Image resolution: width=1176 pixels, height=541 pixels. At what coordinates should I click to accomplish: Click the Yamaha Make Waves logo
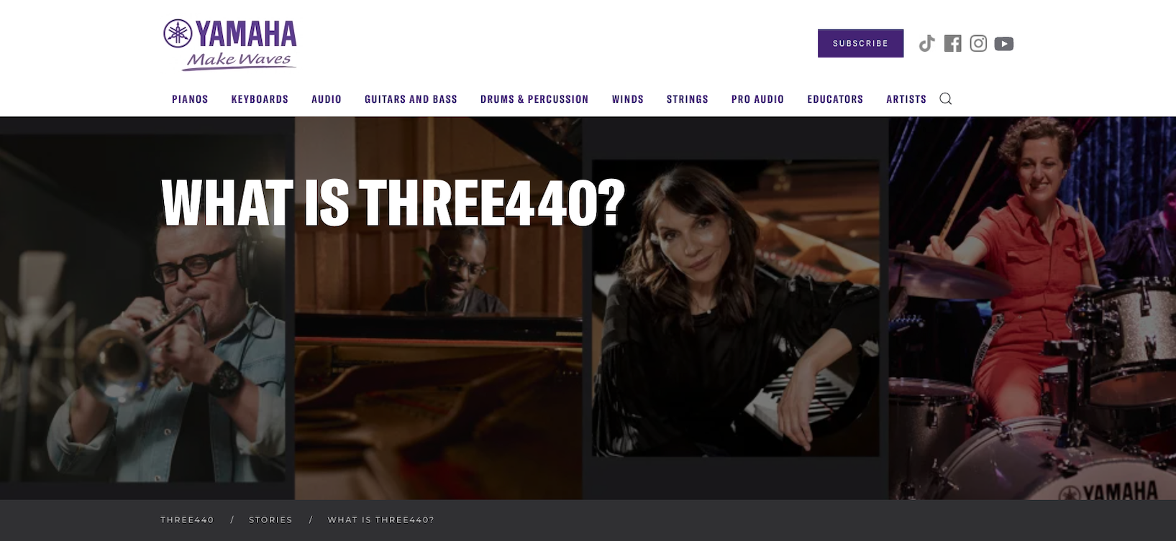[230, 45]
